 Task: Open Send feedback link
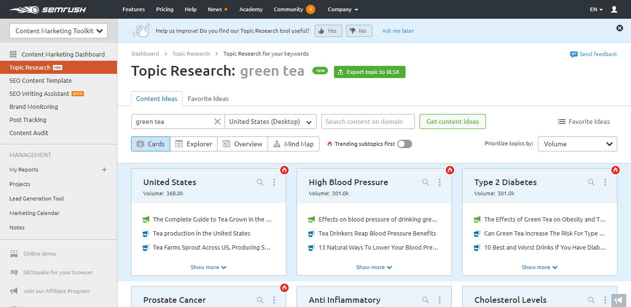coord(594,54)
